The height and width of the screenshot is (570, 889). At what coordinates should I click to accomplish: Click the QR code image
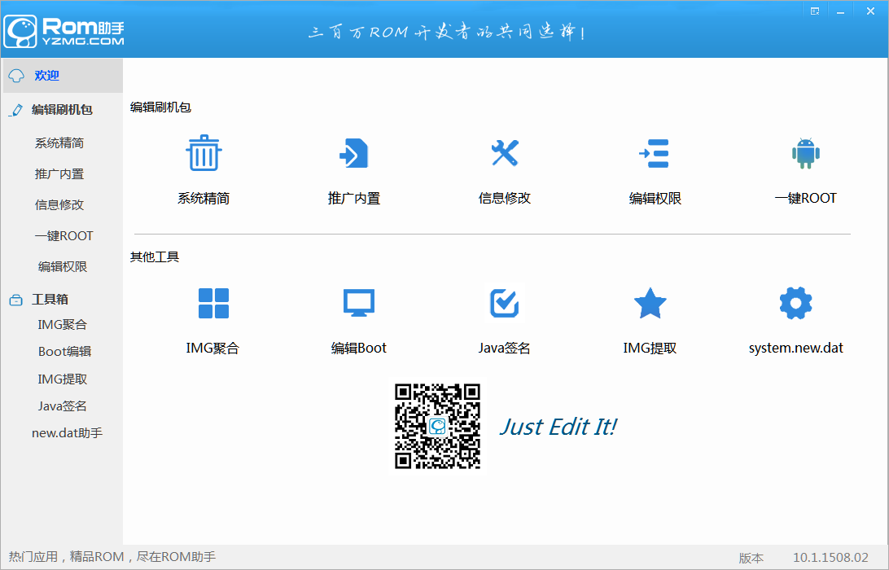438,426
